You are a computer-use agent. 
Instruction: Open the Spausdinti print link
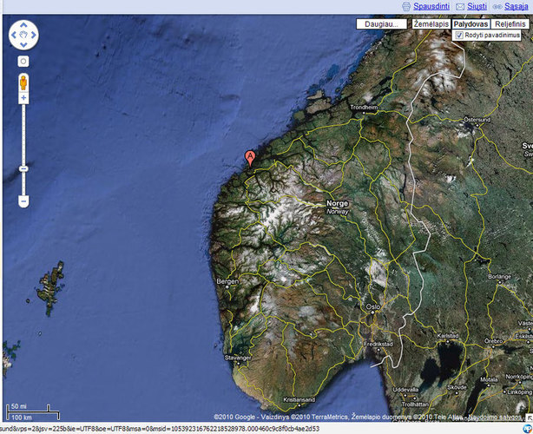point(430,6)
